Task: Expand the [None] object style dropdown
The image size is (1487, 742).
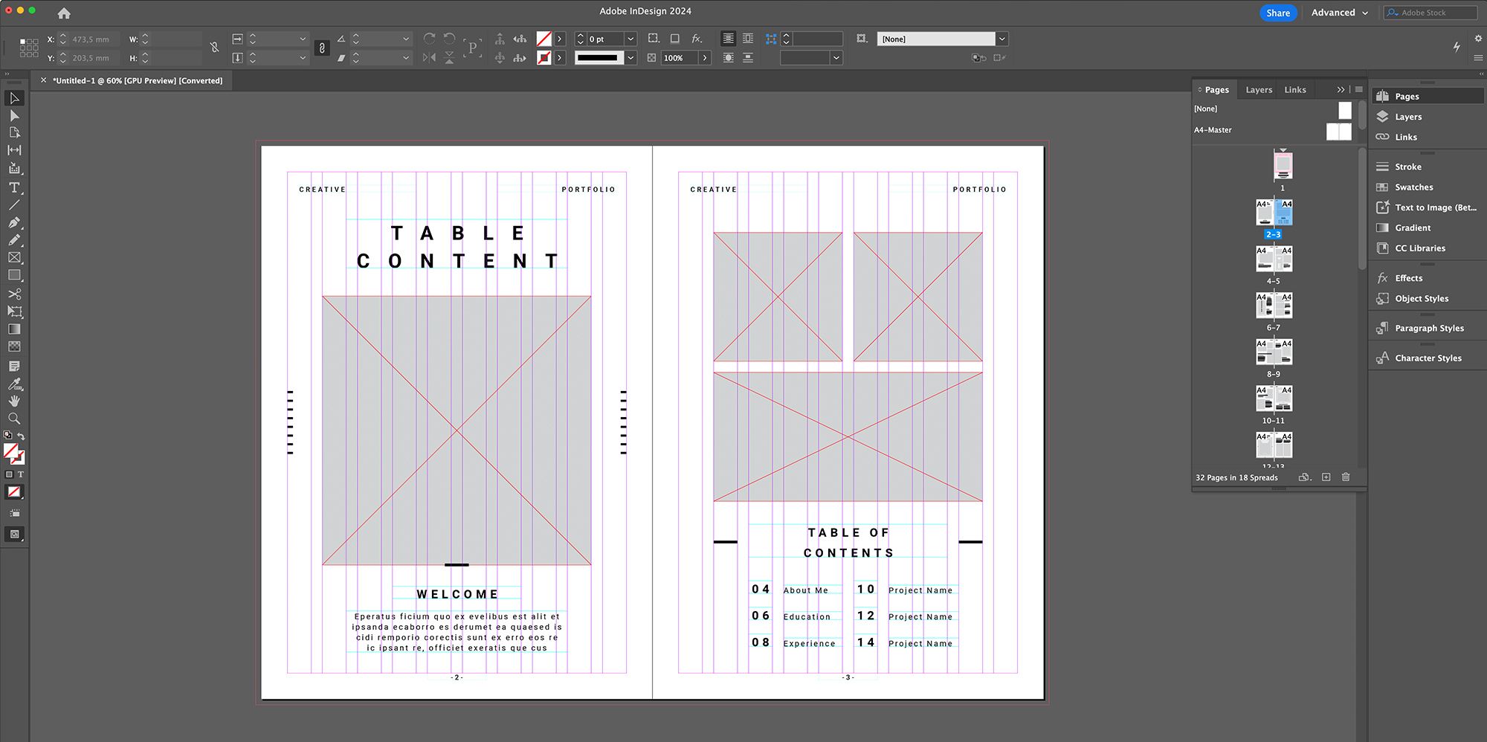Action: (1002, 39)
